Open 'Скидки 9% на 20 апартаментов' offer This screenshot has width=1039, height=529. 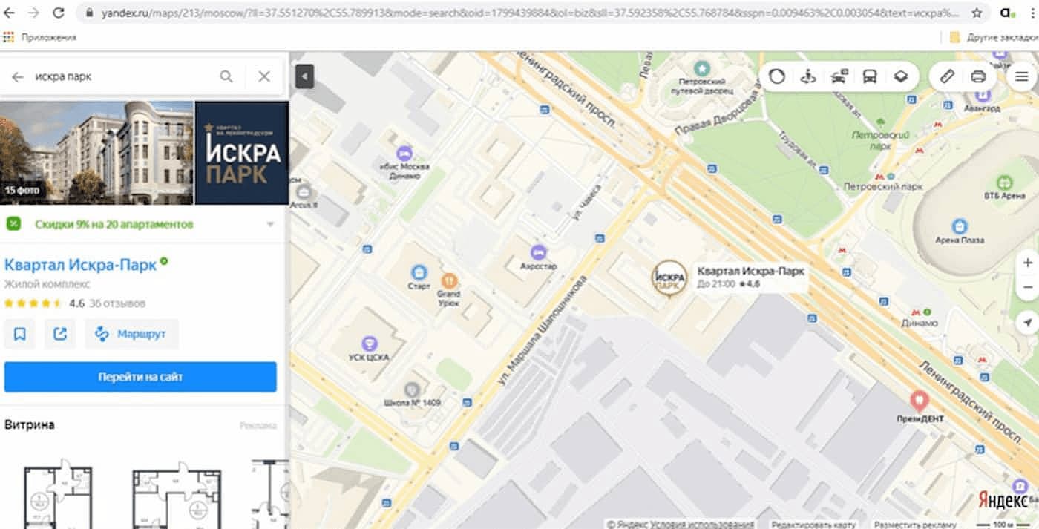pos(114,224)
